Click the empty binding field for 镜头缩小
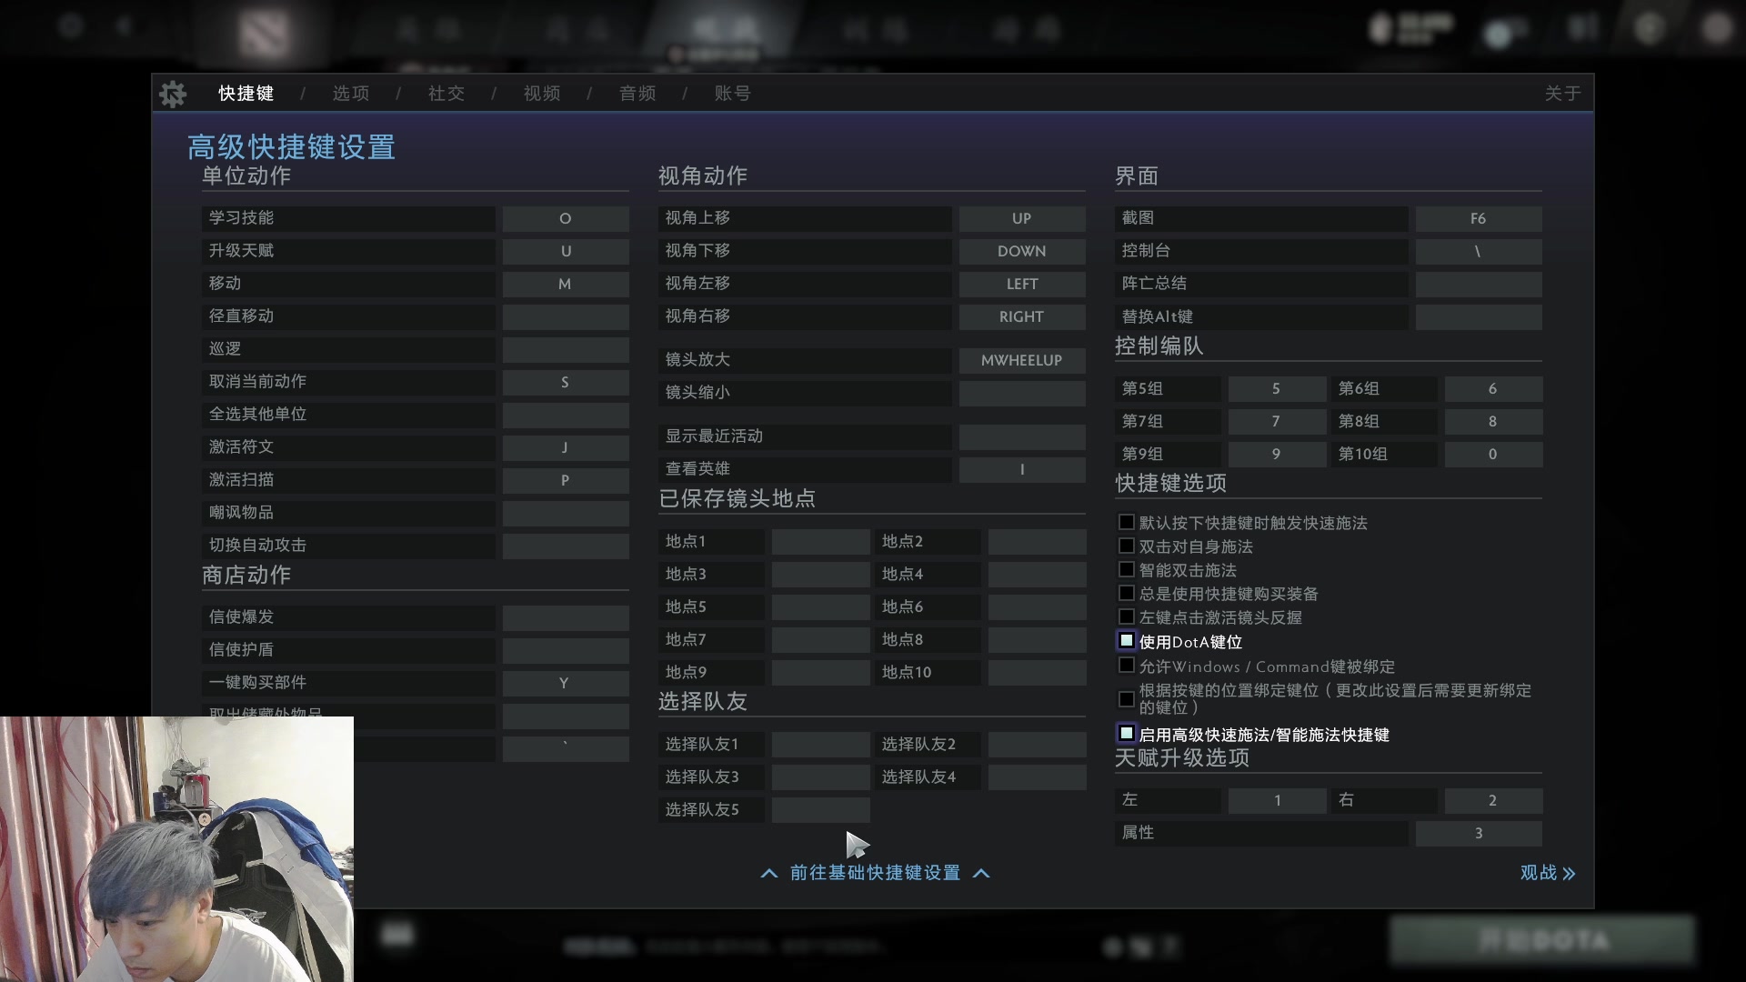The width and height of the screenshot is (1746, 982). pos(1022,393)
